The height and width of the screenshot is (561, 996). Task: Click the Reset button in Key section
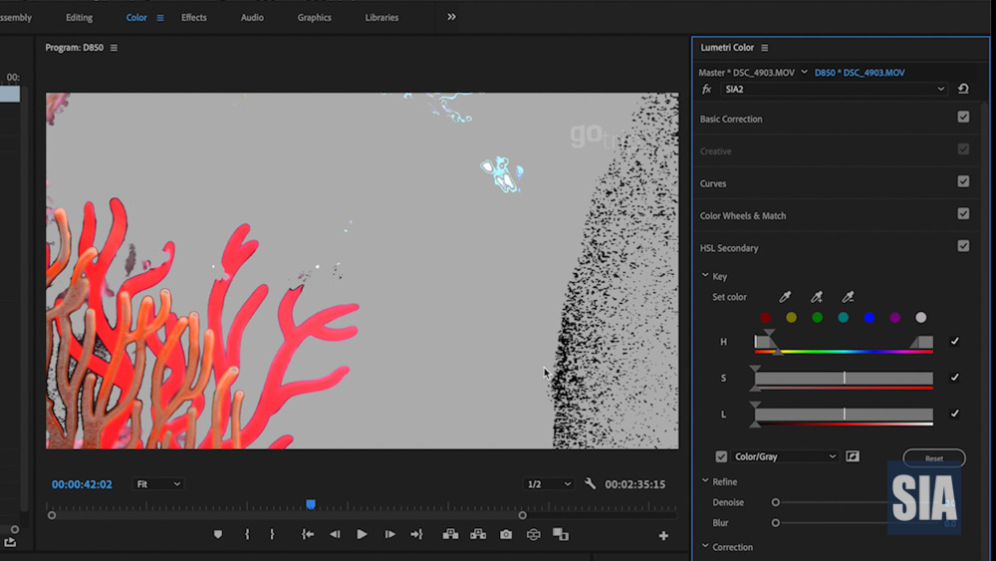(934, 458)
